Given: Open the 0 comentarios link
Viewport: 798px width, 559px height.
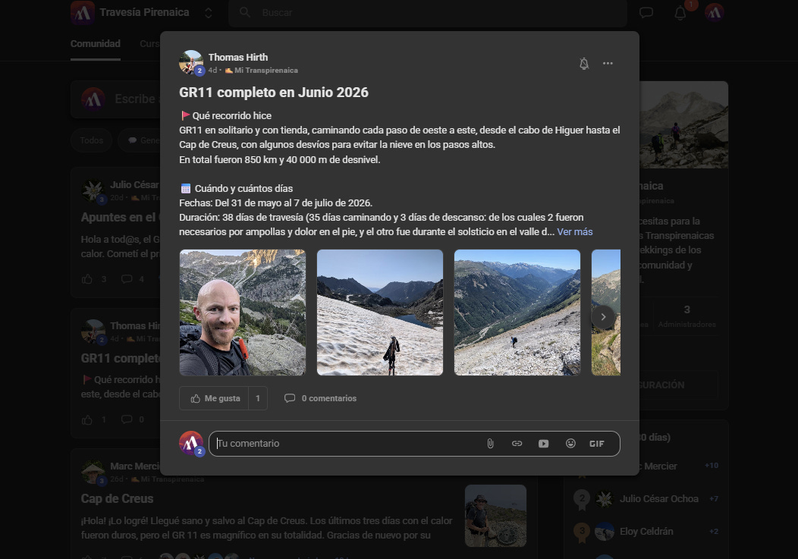Looking at the screenshot, I should (320, 399).
